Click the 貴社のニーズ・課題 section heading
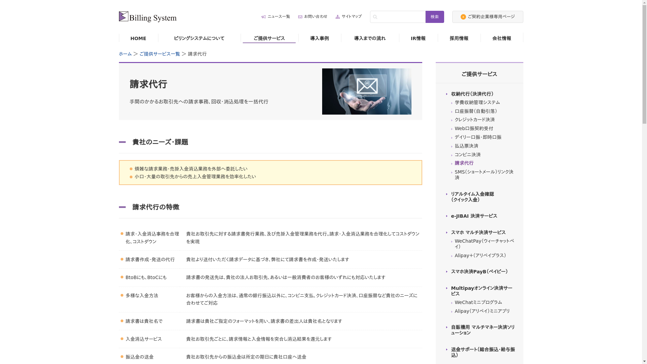The width and height of the screenshot is (647, 364). point(160,142)
